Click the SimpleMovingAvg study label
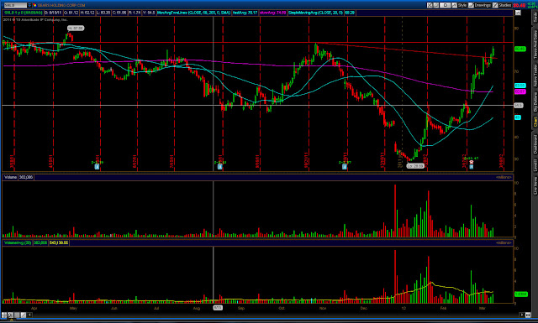The width and height of the screenshot is (538, 323). [x=316, y=13]
